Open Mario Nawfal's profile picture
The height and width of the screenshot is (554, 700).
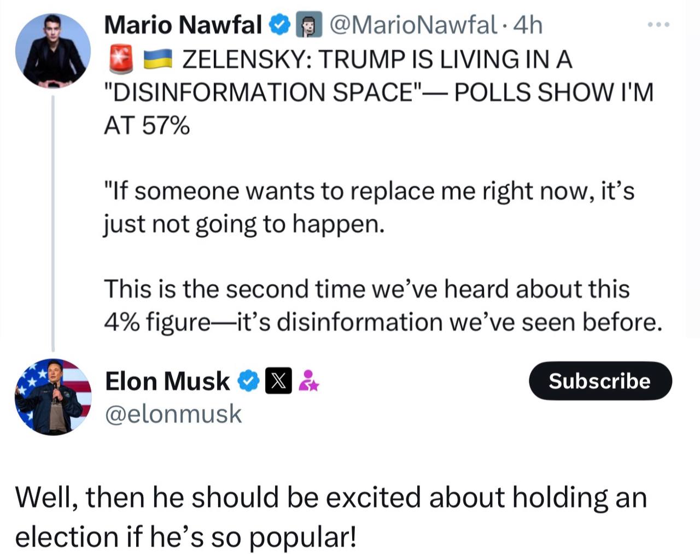tap(53, 50)
